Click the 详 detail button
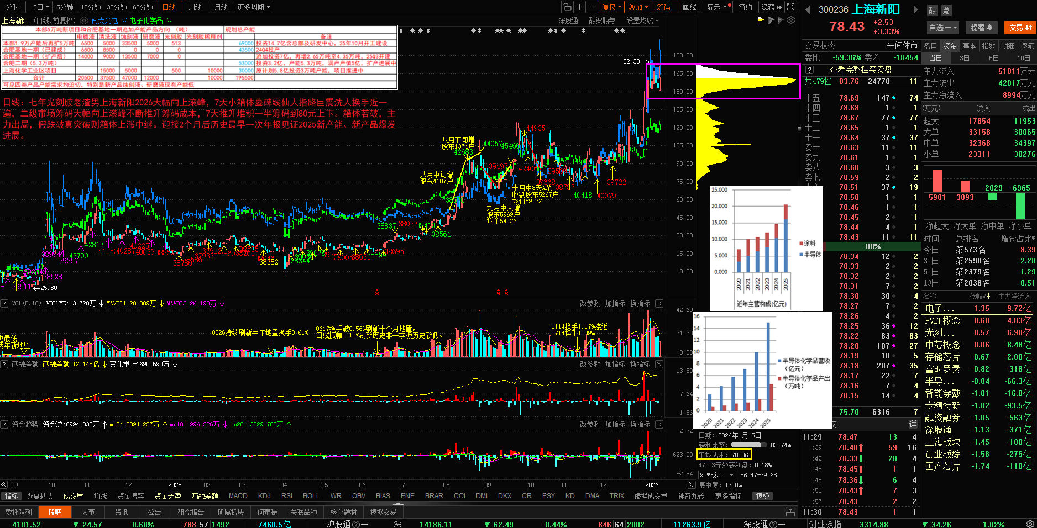This screenshot has height=528, width=1037. tap(913, 424)
